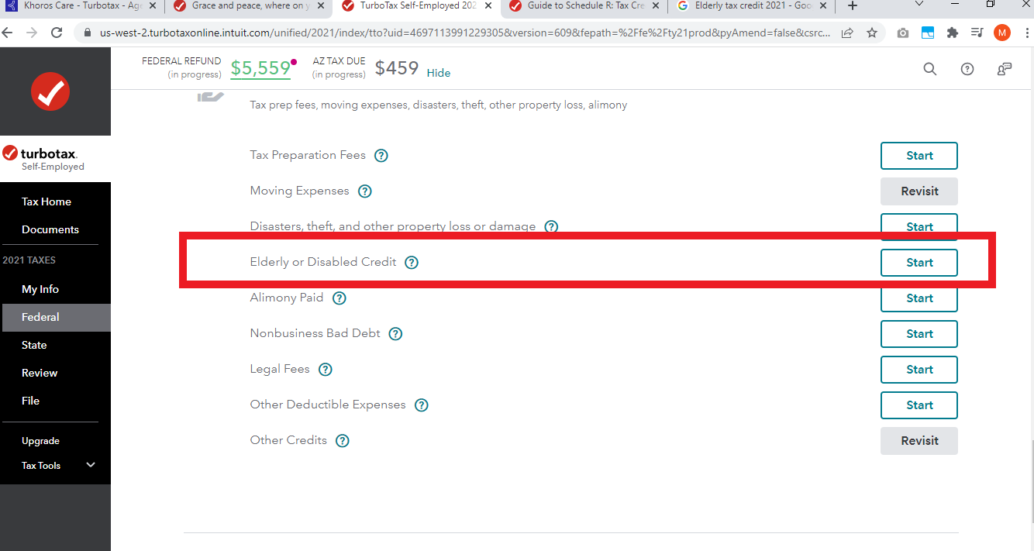
Task: Start Nonbusiness Bad Debt
Action: click(919, 334)
